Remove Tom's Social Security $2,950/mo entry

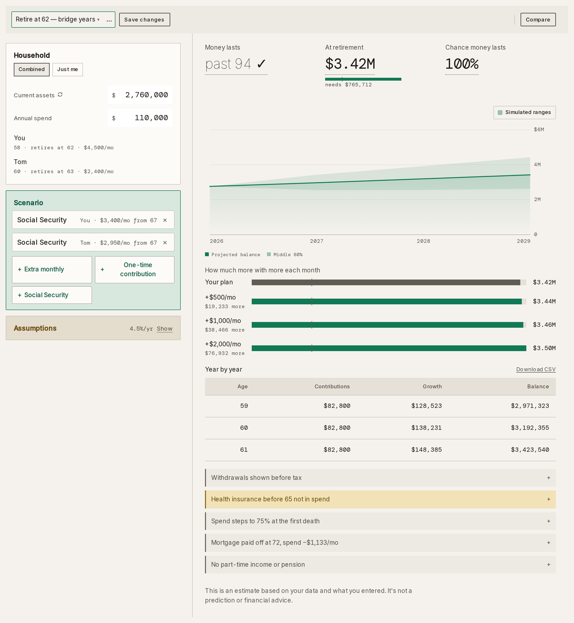point(165,243)
